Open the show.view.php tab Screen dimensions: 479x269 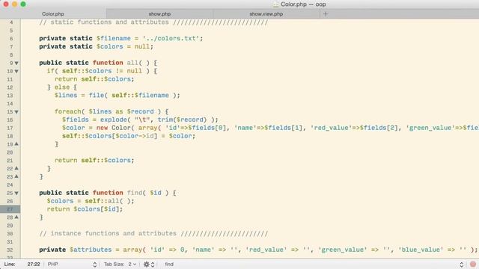266,14
